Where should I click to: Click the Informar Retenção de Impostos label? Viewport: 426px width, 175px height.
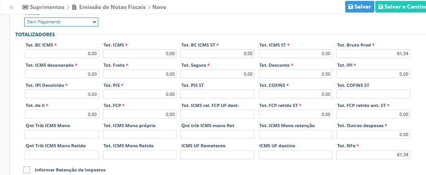pos(70,170)
